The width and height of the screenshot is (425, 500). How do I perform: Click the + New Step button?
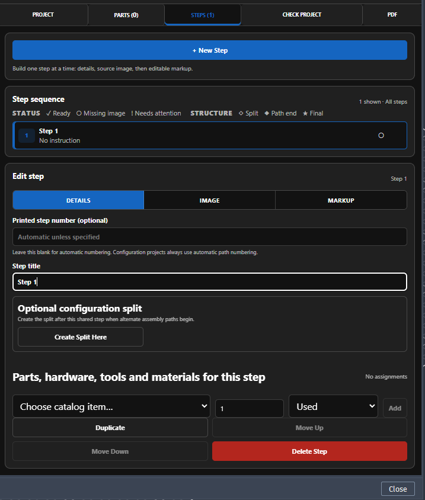(x=210, y=50)
